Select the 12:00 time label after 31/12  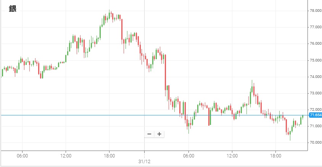(x=232, y=156)
